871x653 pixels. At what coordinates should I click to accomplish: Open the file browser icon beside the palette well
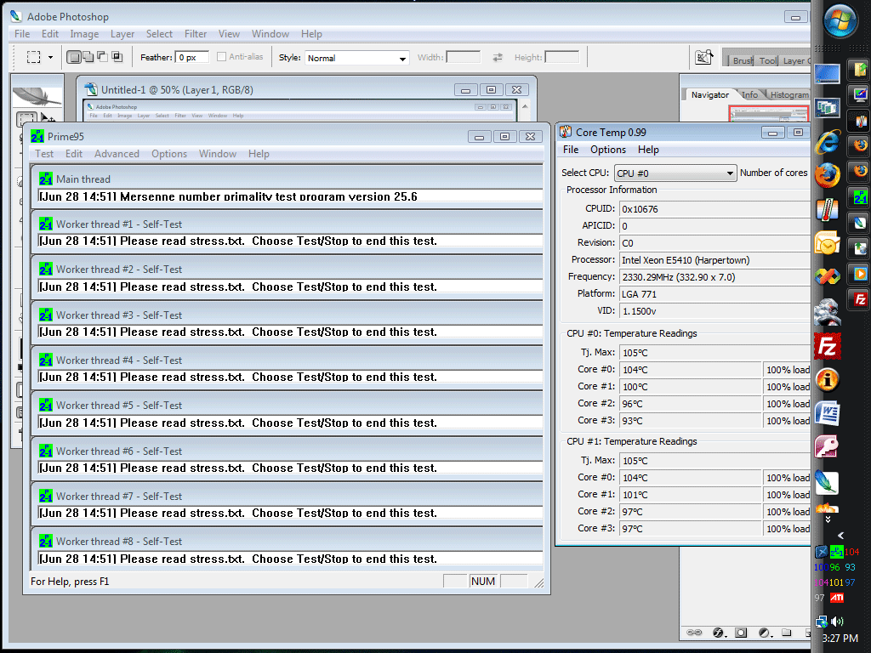[x=703, y=57]
